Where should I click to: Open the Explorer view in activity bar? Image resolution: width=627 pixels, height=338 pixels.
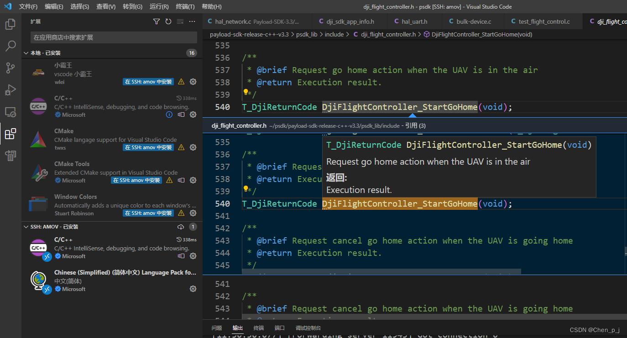coord(10,24)
